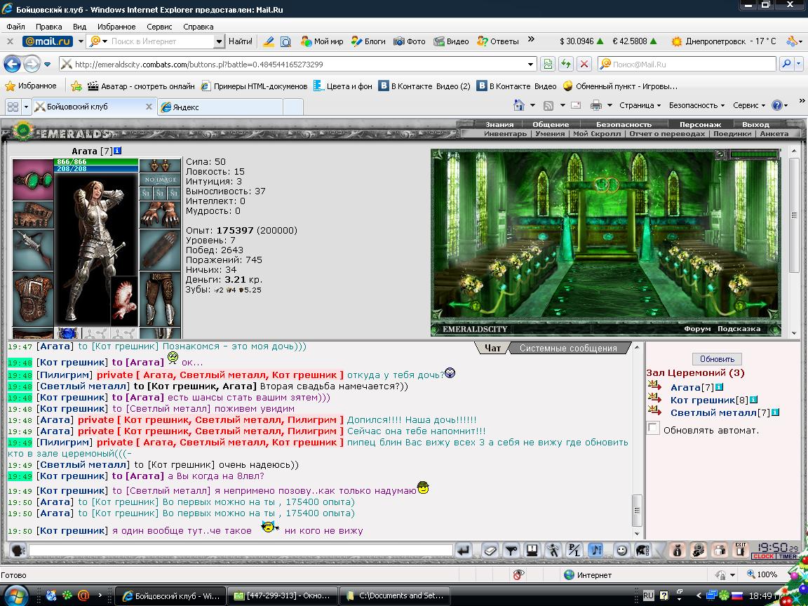Click the money bag icon in bottom bar
Viewport: 808px width, 606px height.
click(x=677, y=551)
